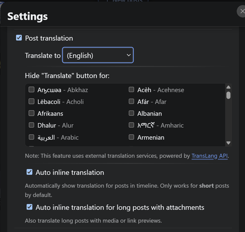Click the 'Settings' dialog title
The image size is (245, 232).
28,16
